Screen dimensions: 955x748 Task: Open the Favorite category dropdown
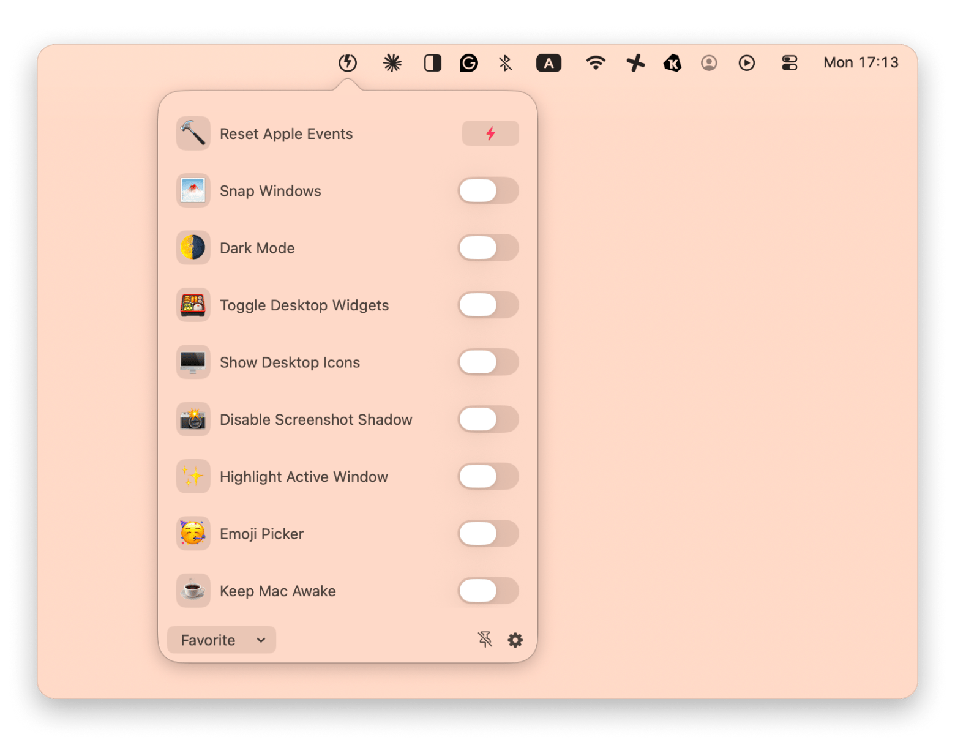point(222,640)
